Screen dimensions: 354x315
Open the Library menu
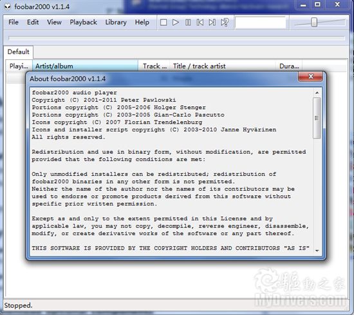point(116,22)
